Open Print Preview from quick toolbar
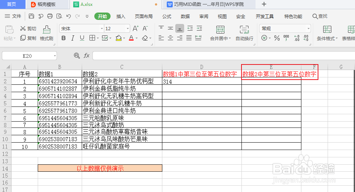The width and height of the screenshot is (355, 192). tap(59, 16)
